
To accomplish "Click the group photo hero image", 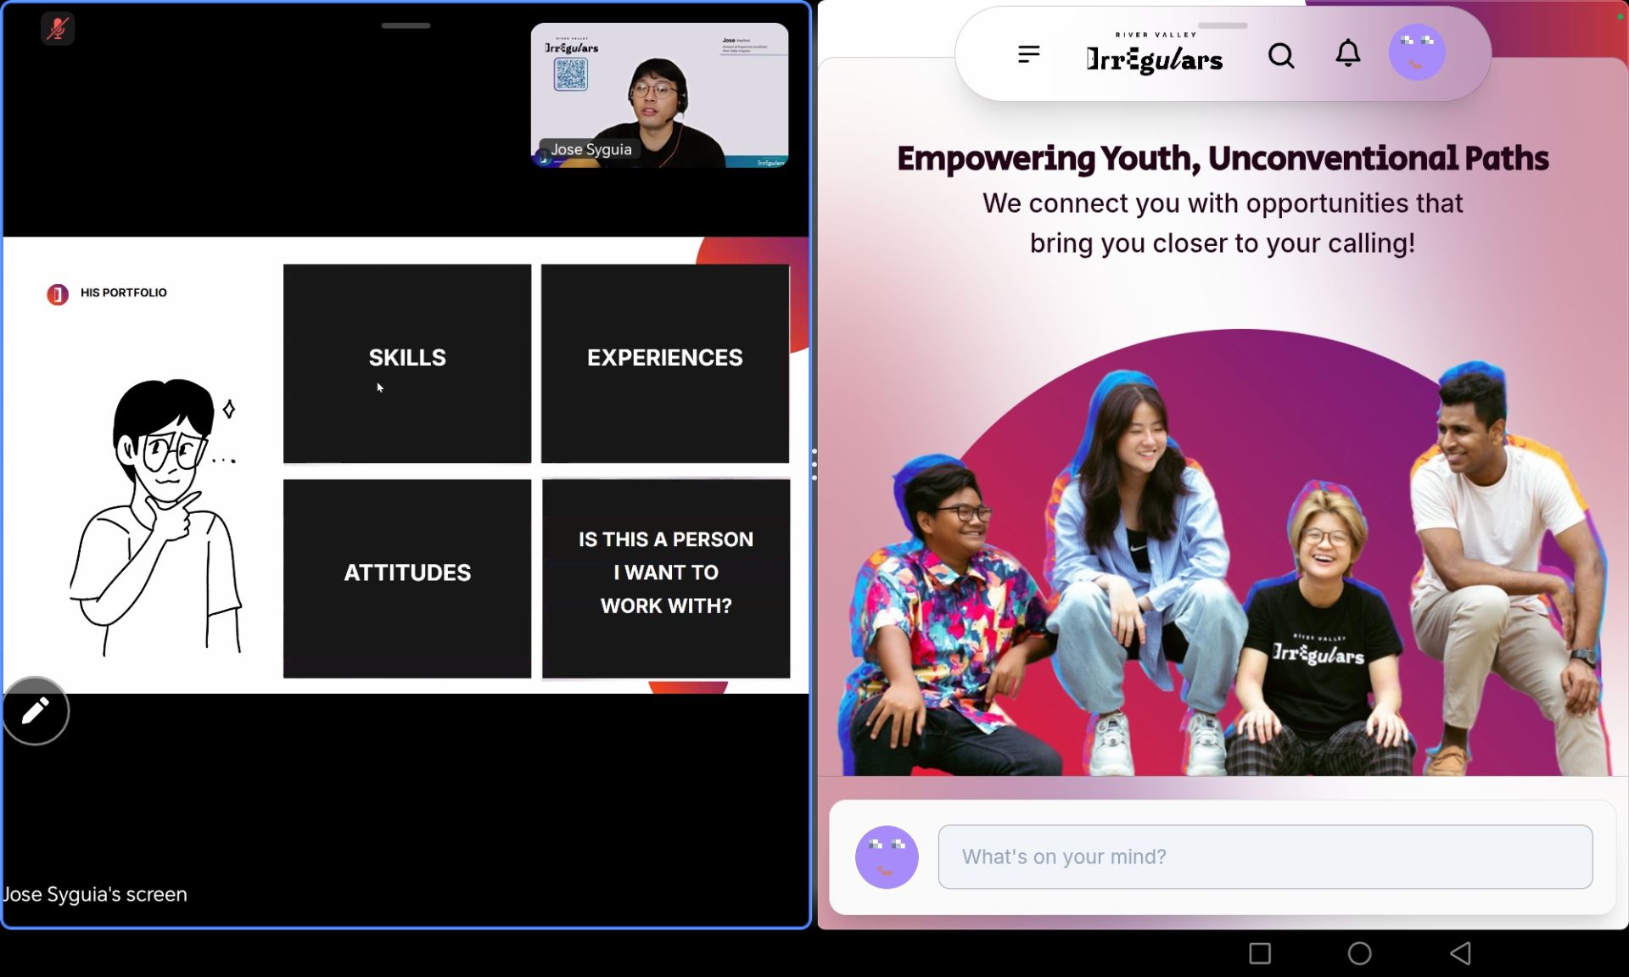I will pos(1223,551).
